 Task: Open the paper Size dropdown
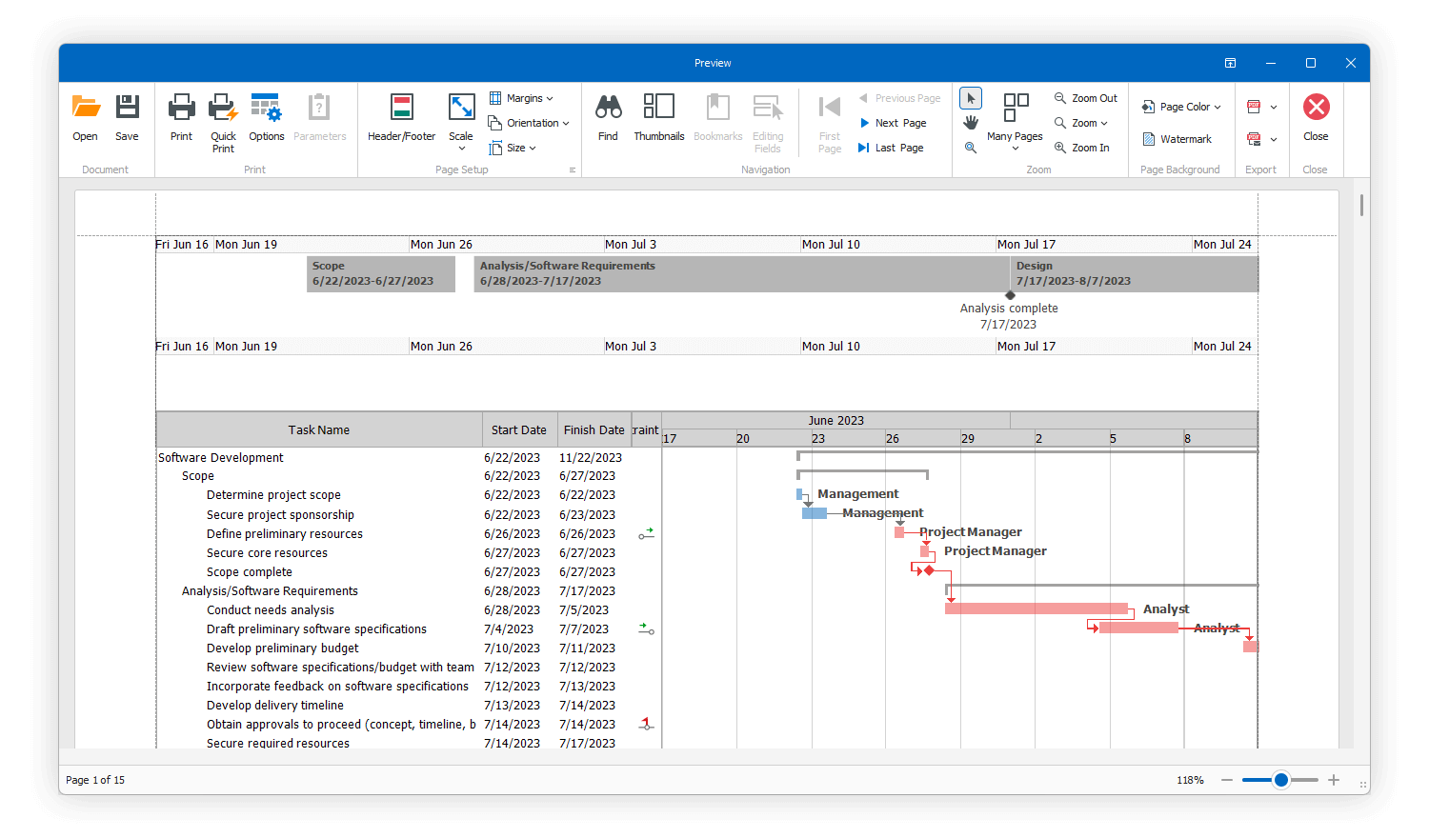click(513, 148)
